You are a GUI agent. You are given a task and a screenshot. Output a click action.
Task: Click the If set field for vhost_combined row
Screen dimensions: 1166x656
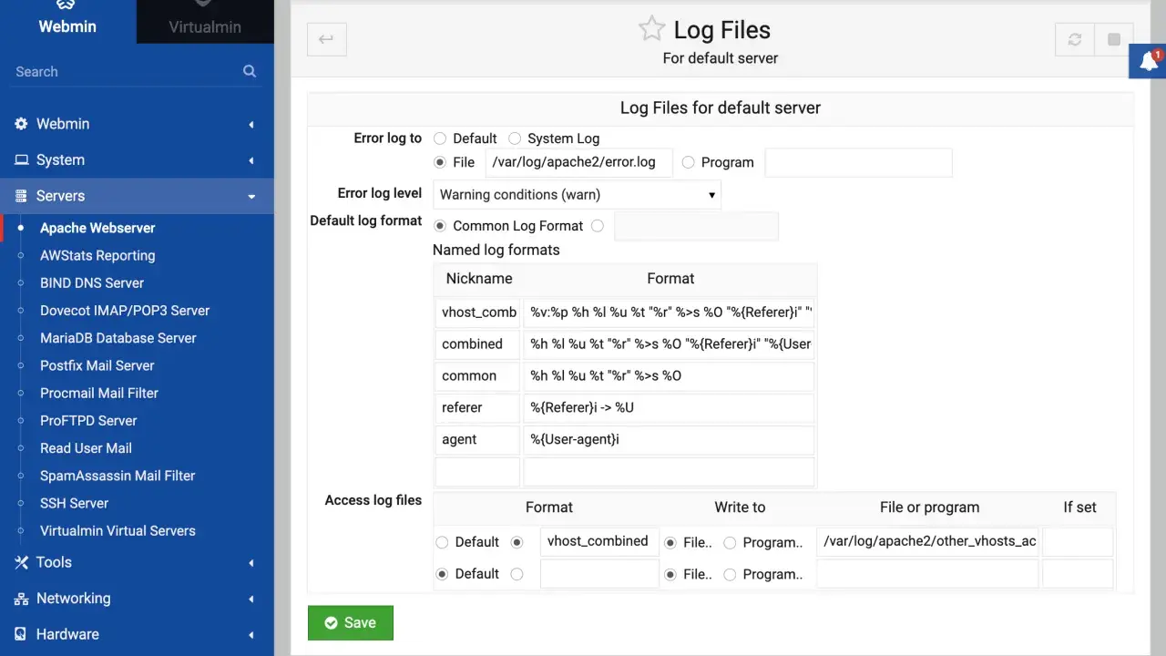point(1078,541)
